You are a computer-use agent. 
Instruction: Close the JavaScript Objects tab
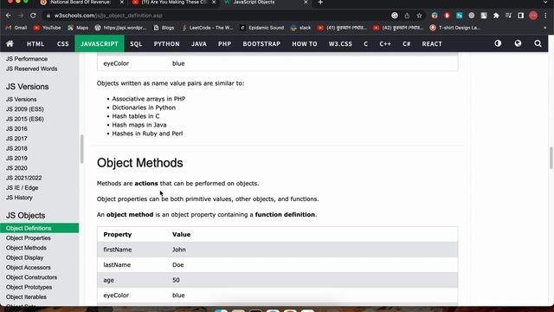pos(306,3)
